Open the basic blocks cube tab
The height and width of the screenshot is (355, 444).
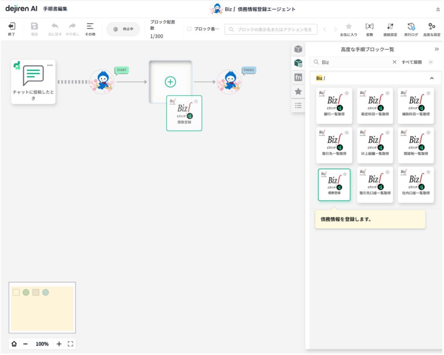(x=298, y=49)
